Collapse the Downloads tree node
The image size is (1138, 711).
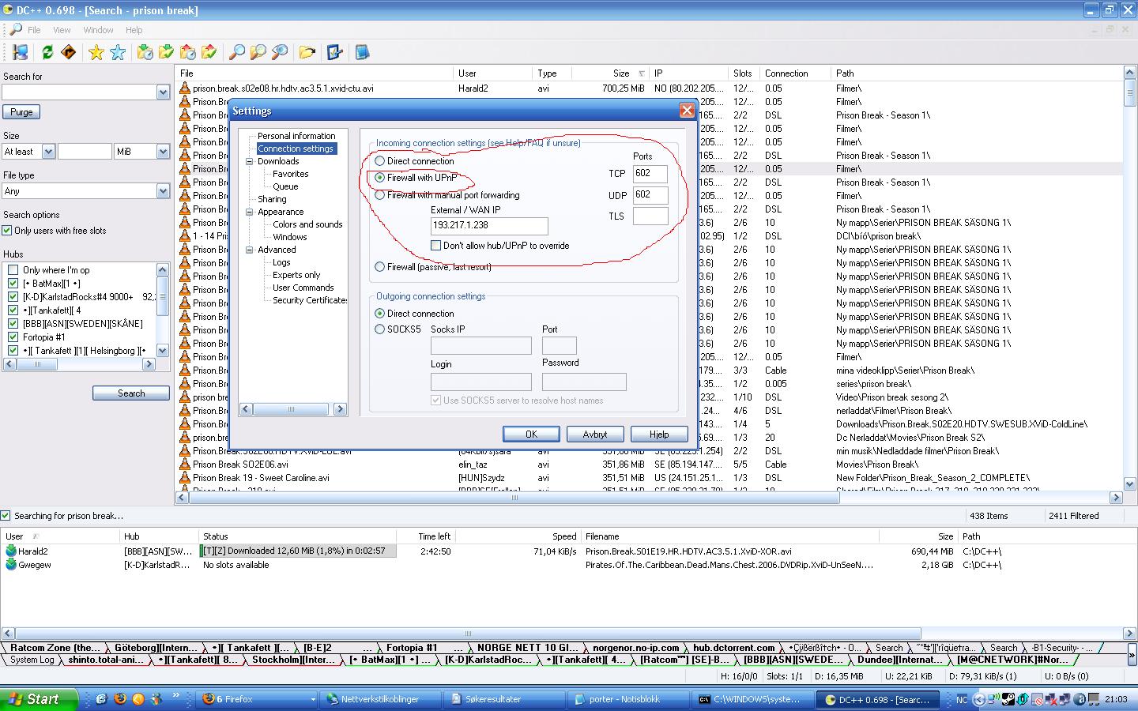250,161
